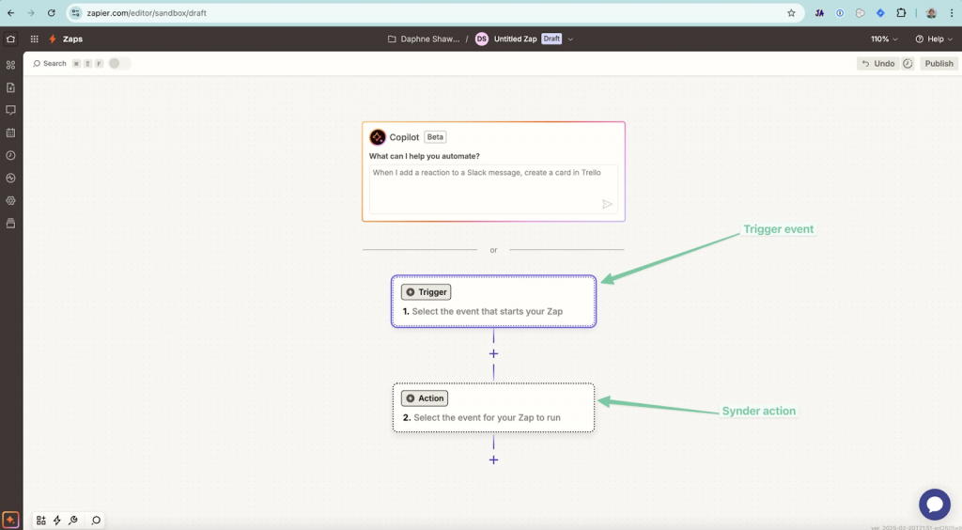Open the hexagon settings sidebar icon
The width and height of the screenshot is (962, 530).
tap(10, 200)
